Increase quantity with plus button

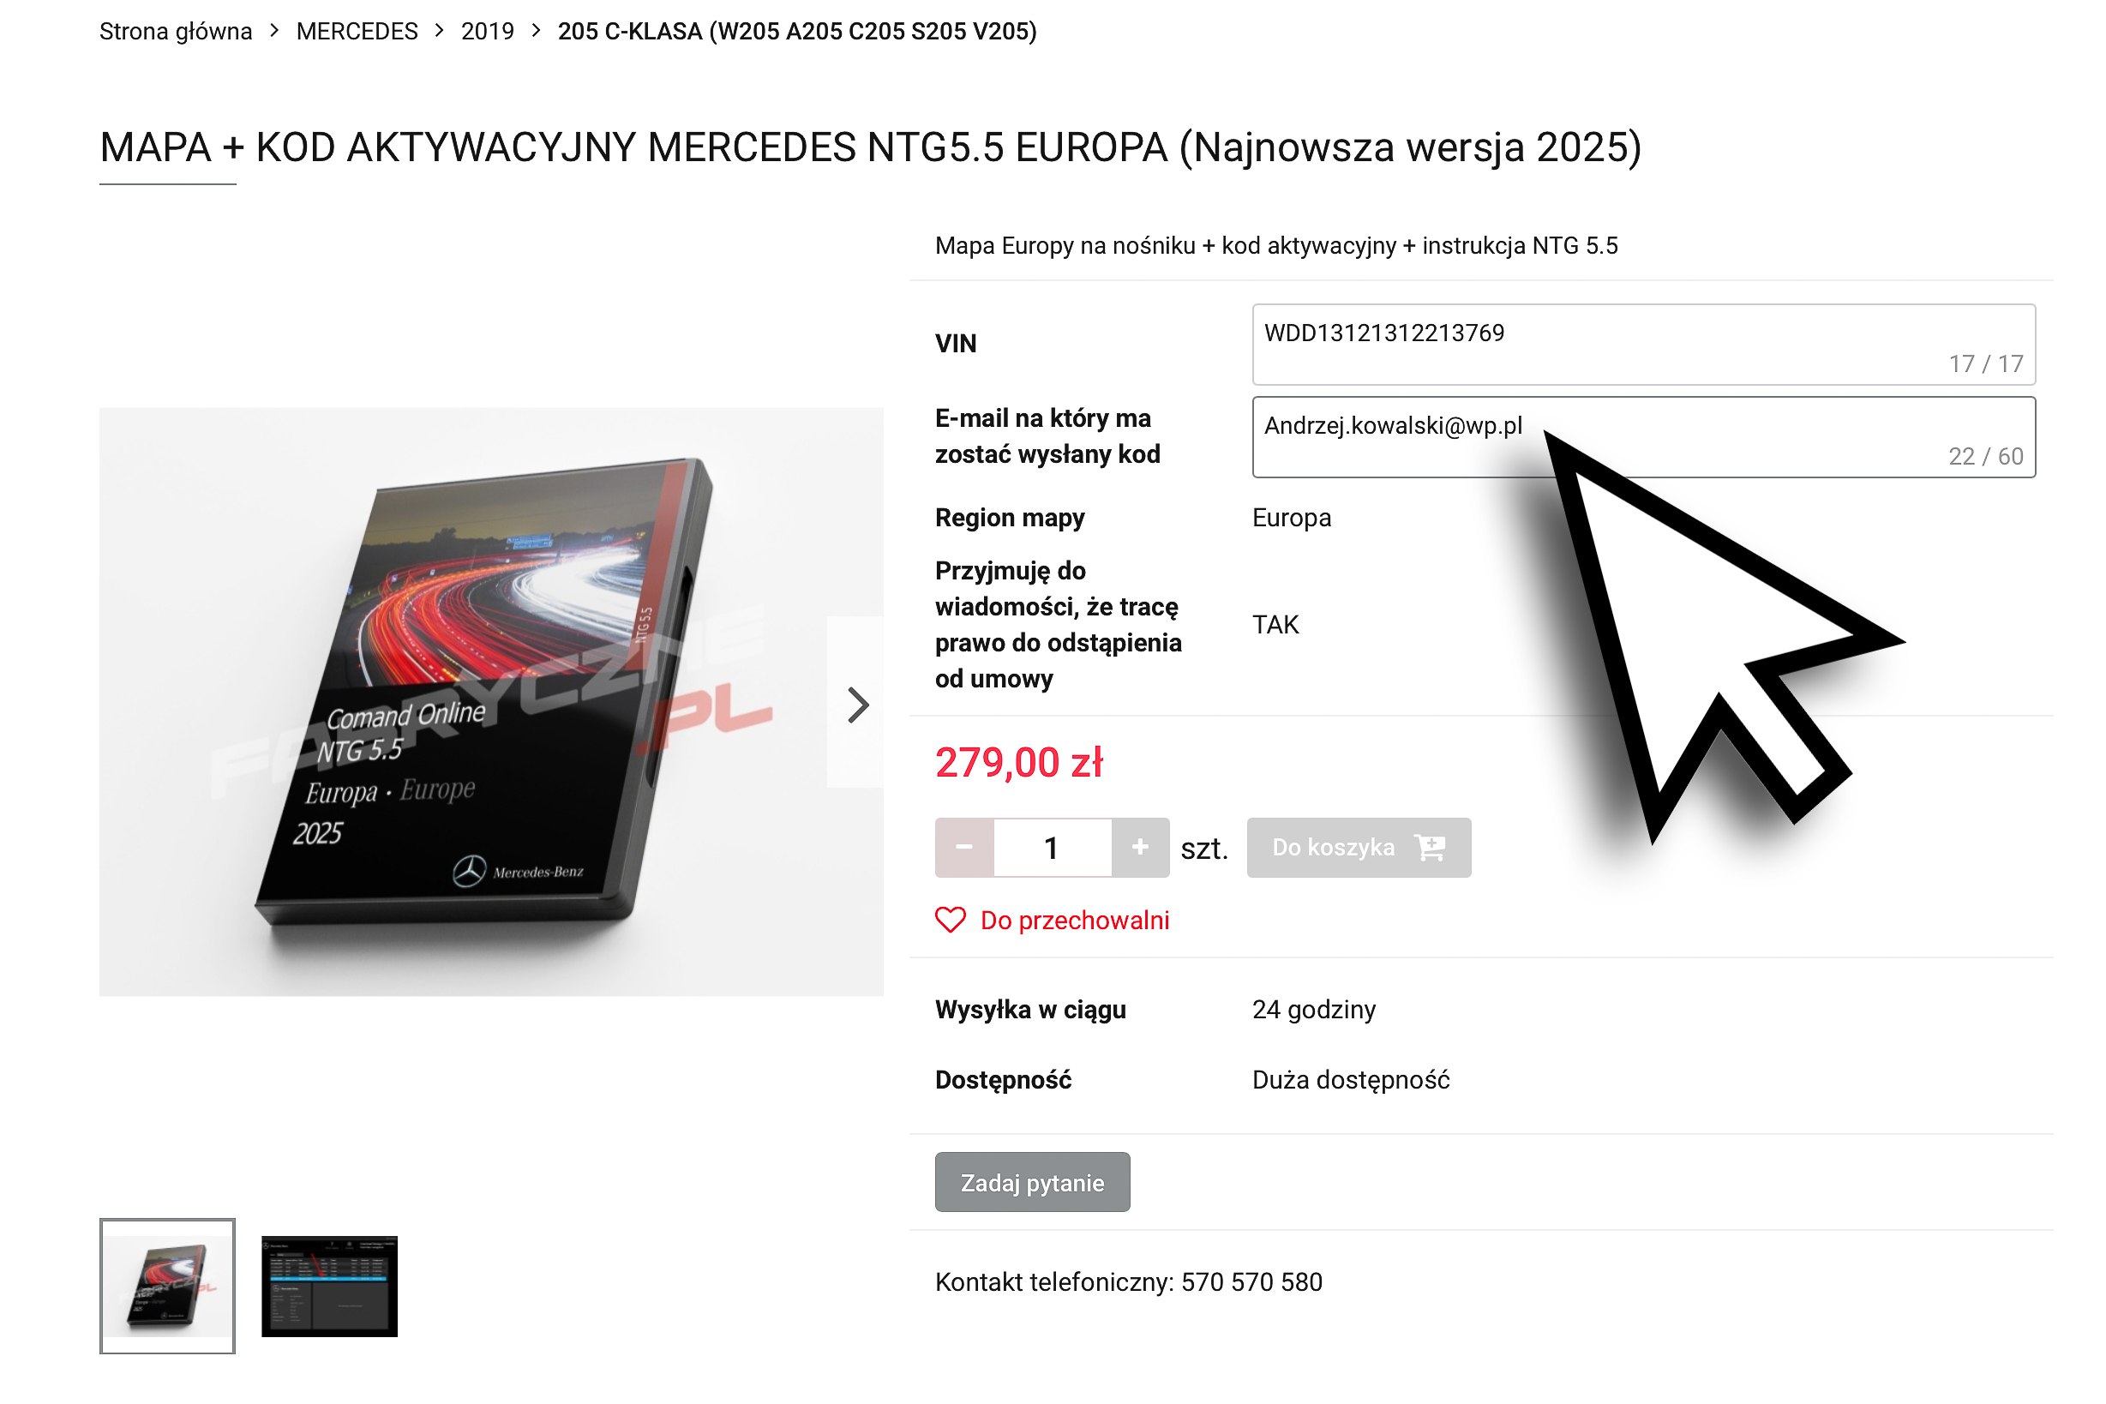tap(1140, 847)
